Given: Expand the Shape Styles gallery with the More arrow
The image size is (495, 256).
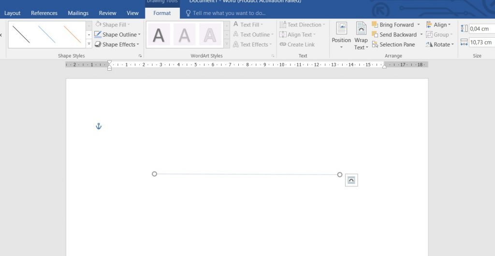Looking at the screenshot, I should [x=89, y=44].
